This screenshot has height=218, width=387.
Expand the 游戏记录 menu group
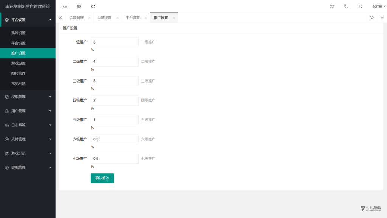pos(28,153)
